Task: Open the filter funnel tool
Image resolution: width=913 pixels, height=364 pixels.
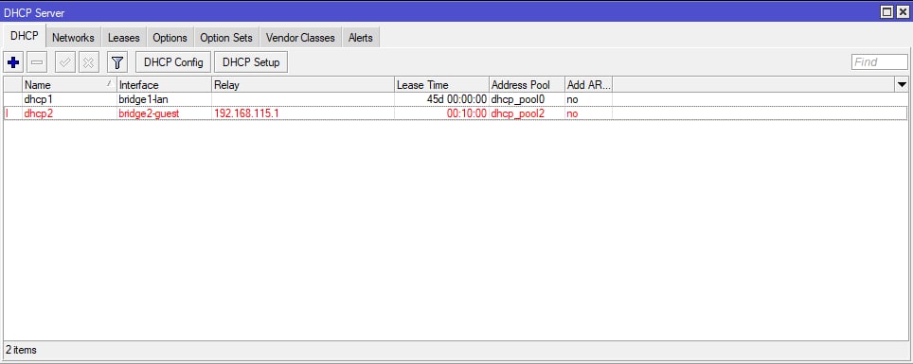Action: (x=117, y=62)
